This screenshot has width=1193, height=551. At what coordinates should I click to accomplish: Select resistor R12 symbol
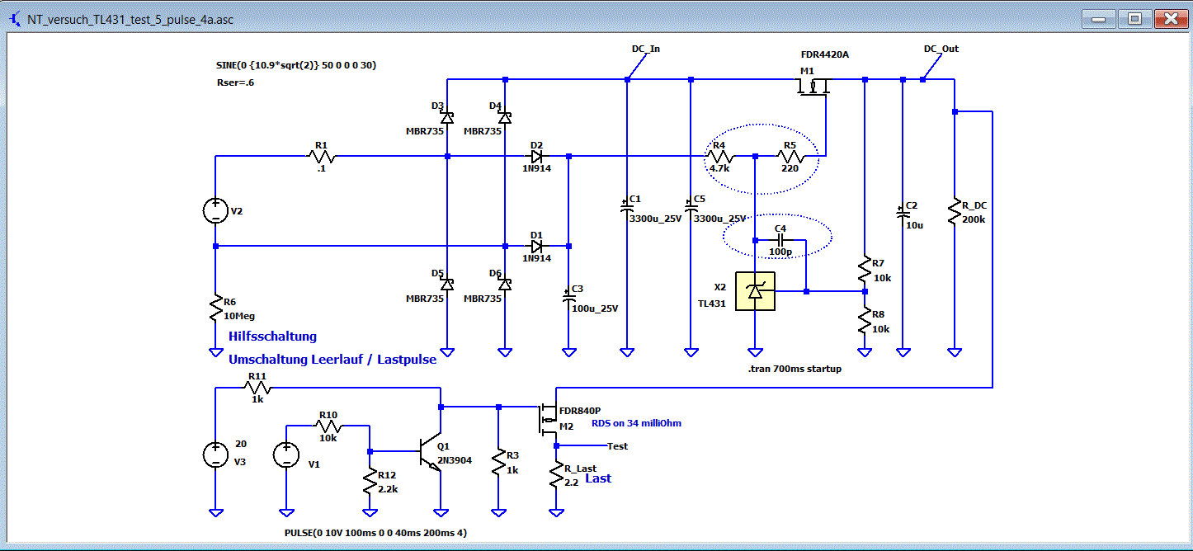370,482
